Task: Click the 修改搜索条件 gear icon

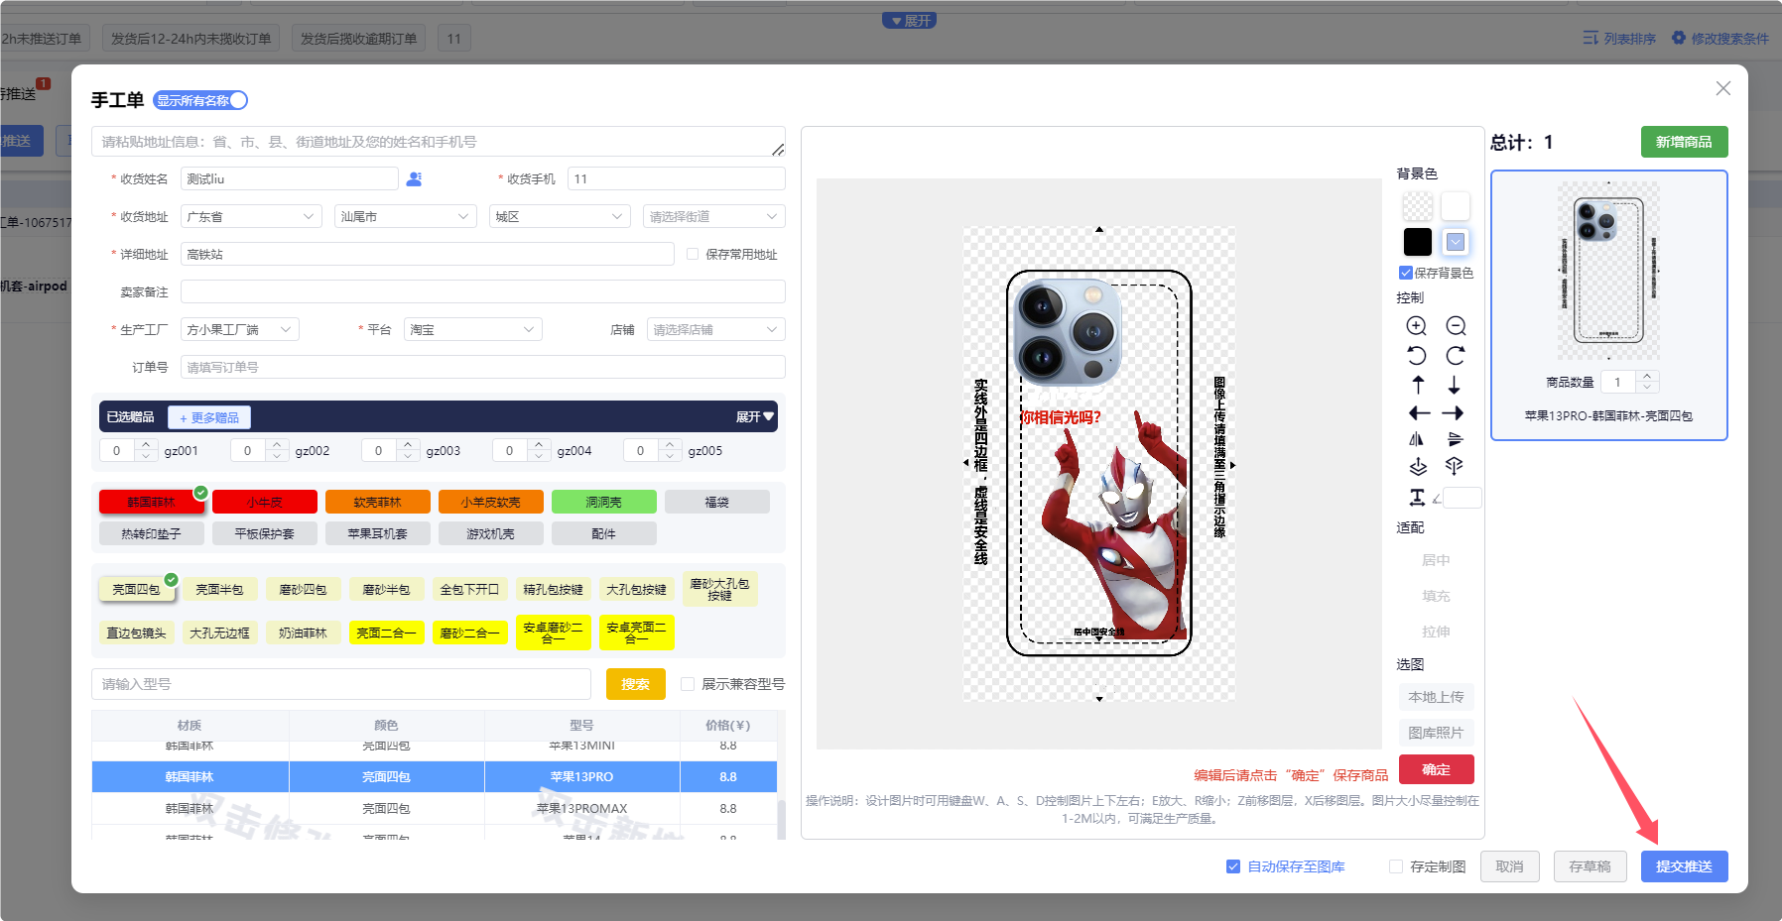Action: [x=1679, y=38]
